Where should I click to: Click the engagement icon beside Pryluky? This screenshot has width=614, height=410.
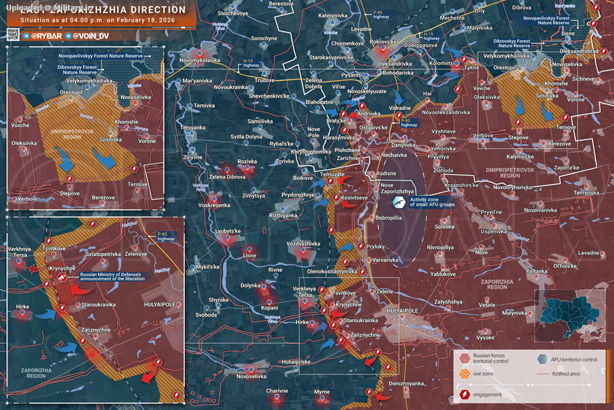click(360, 246)
